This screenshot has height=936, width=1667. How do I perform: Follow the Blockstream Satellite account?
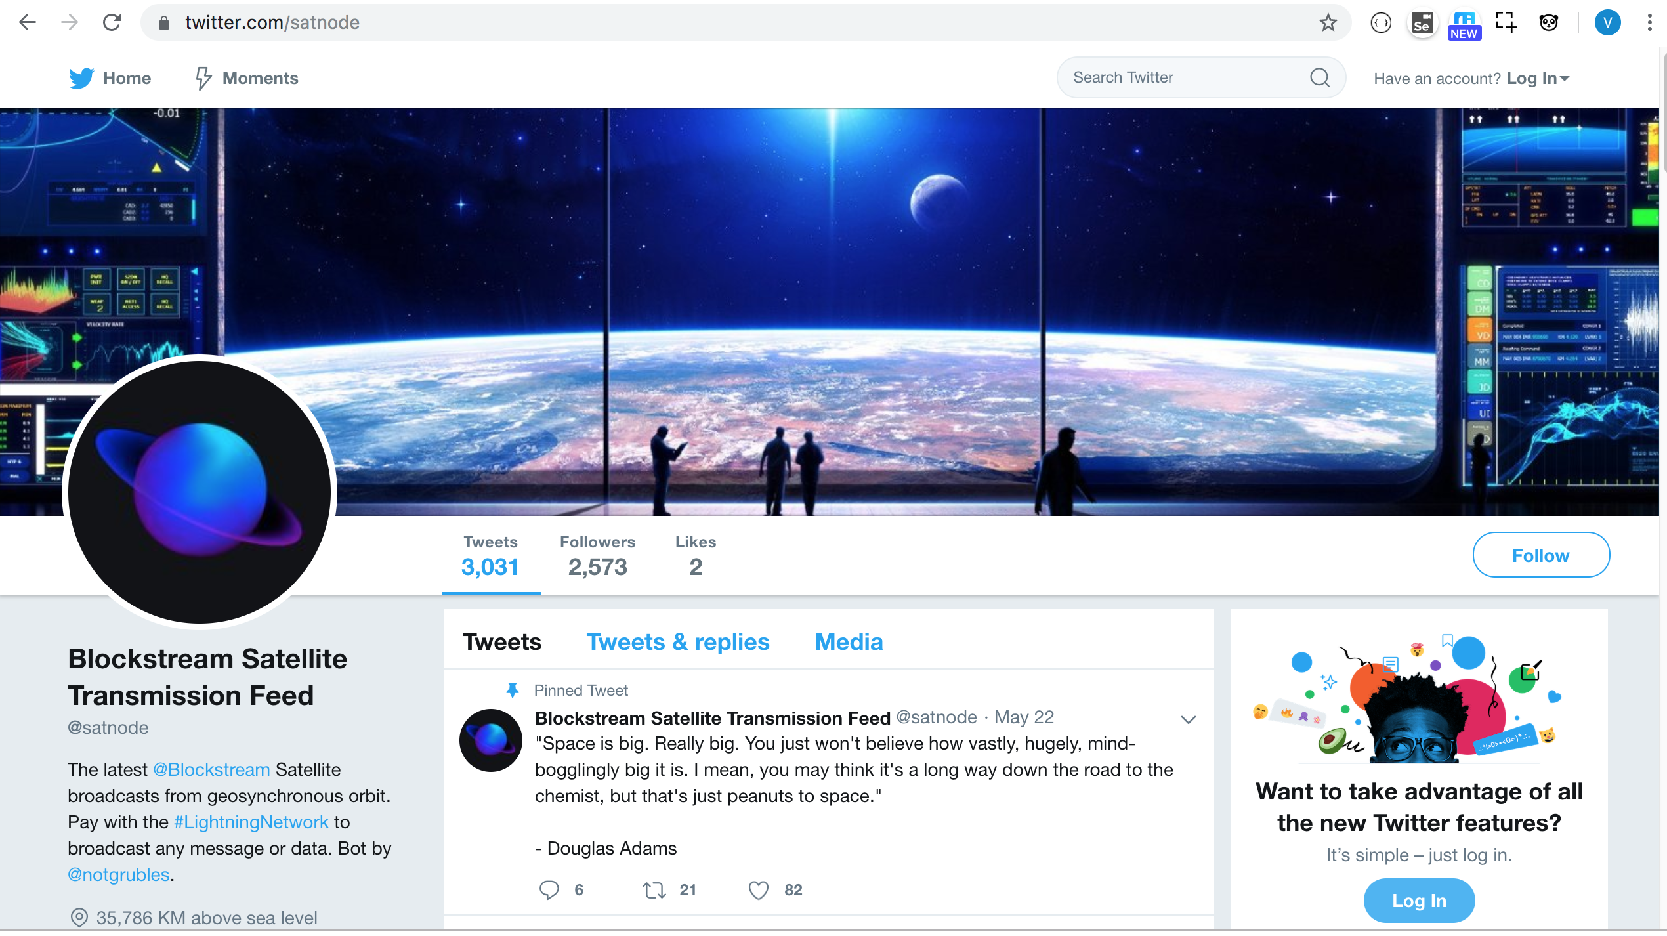point(1540,555)
